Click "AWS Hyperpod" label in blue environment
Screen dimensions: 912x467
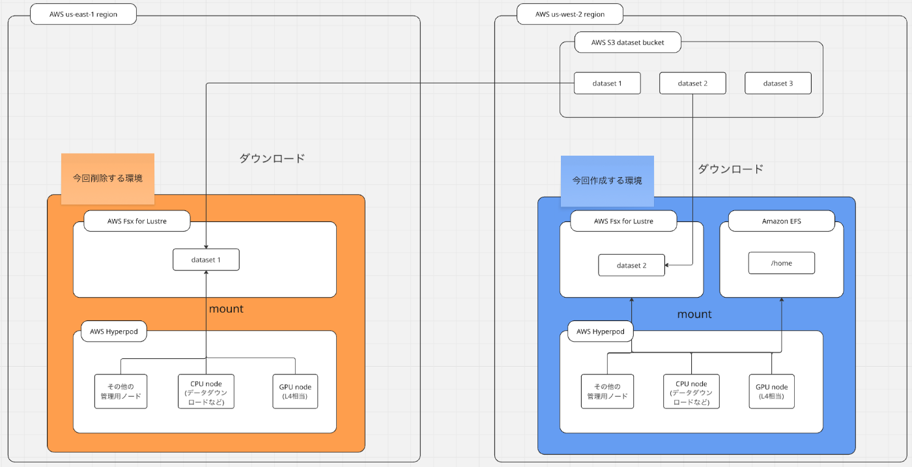click(601, 332)
